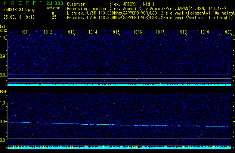This screenshot has height=153, width=235.
Task: Click time marker 1917
Action: [x=160, y=32]
